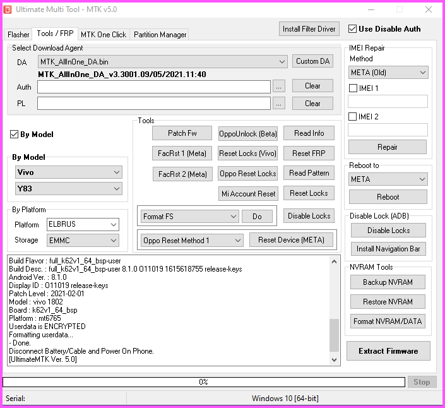Screen dimensions: 445x408
Task: Click the Stop button
Action: click(422, 382)
